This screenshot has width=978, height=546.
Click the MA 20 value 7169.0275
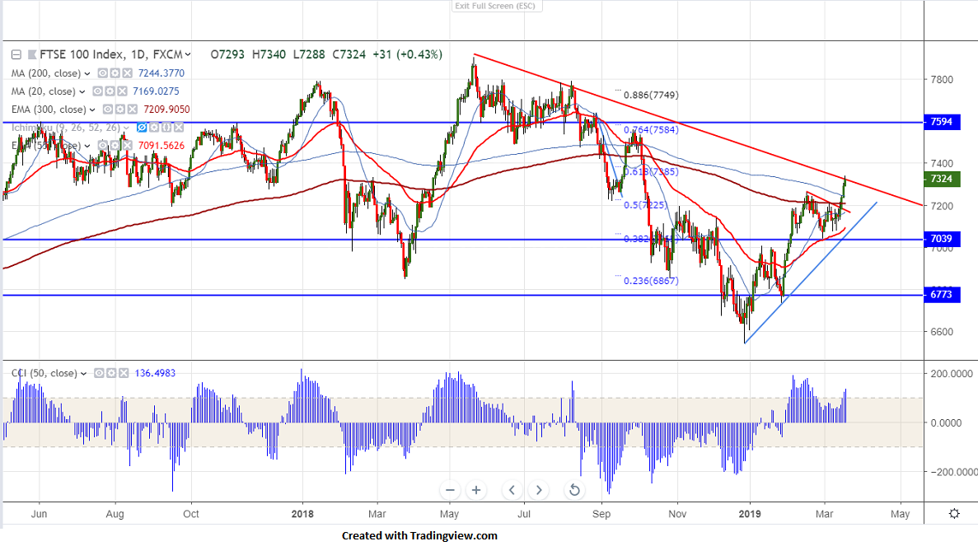[x=156, y=91]
